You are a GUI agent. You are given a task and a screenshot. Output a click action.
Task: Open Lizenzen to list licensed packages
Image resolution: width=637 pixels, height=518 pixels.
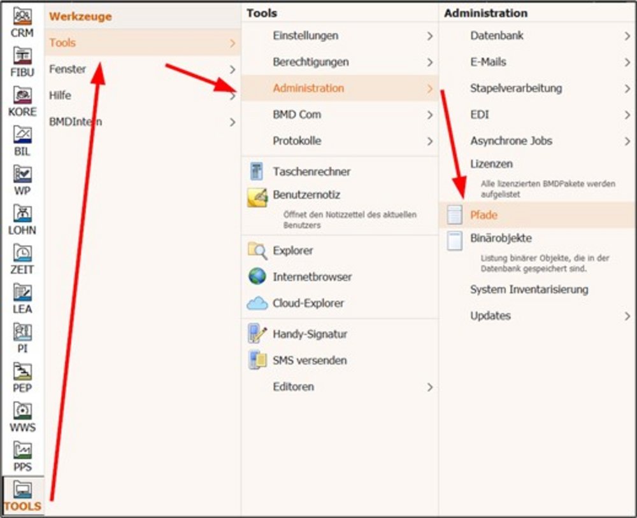click(x=491, y=164)
